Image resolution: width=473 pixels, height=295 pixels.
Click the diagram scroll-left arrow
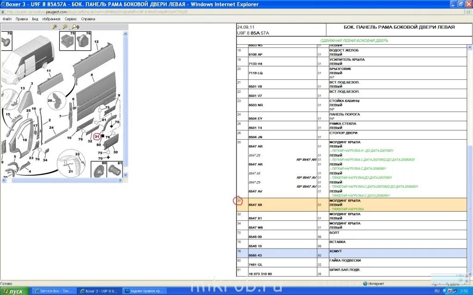(x=4, y=180)
